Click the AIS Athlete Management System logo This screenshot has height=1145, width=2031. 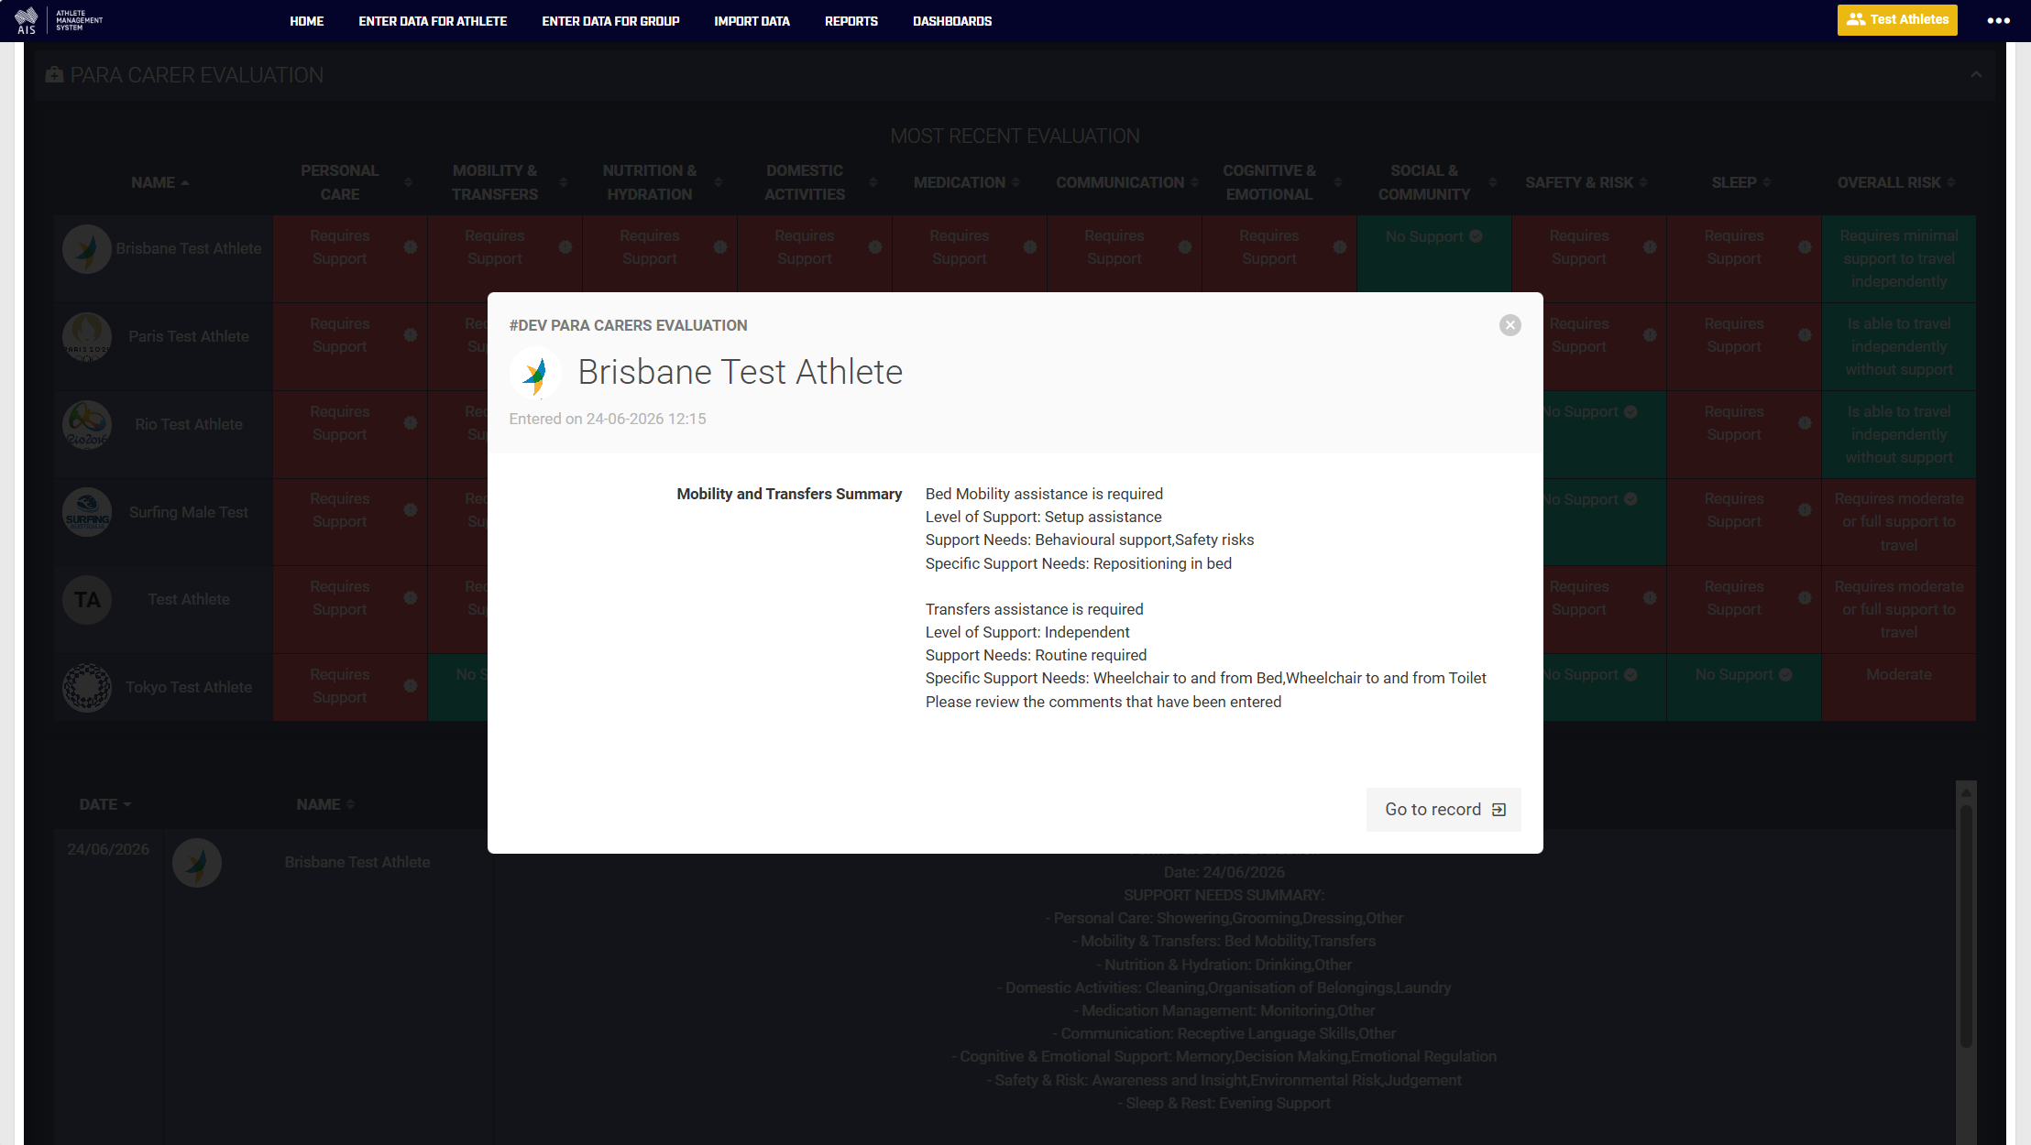pos(59,20)
